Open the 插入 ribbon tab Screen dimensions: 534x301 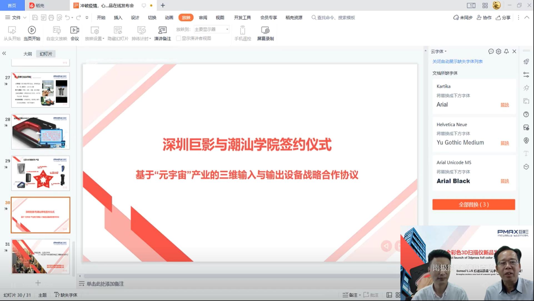(118, 18)
